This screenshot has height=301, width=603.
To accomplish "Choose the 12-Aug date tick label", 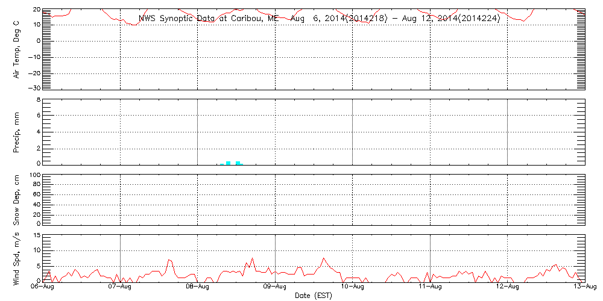I will click(508, 287).
